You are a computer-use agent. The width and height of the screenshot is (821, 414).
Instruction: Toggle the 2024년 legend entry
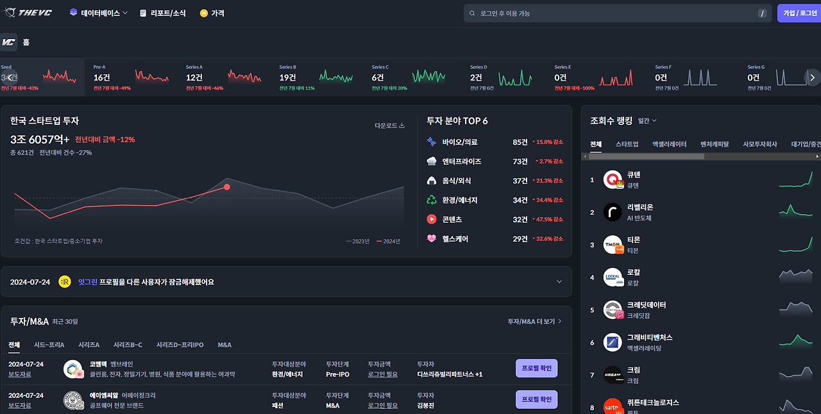388,242
